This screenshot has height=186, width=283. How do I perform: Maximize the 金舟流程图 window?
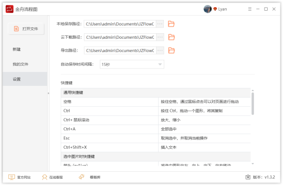[266, 9]
